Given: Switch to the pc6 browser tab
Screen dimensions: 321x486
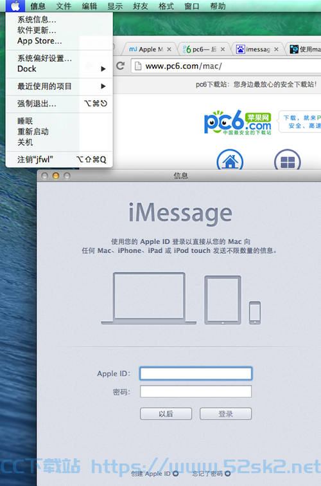Looking at the screenshot, I should pos(202,50).
